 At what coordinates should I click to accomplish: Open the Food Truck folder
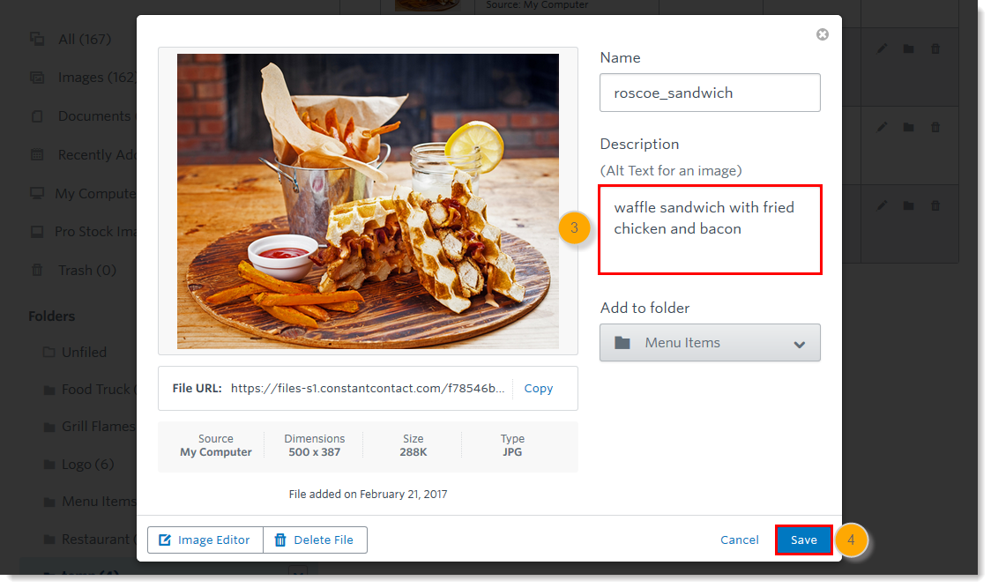coord(99,390)
